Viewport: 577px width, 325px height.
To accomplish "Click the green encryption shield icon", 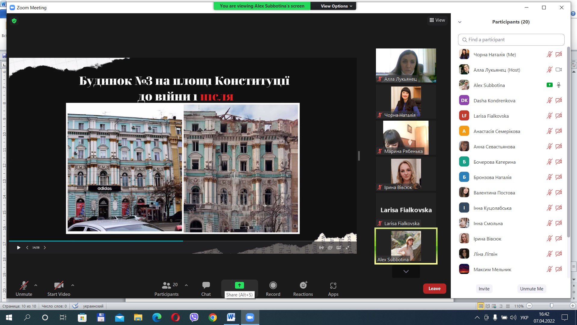I will [14, 21].
